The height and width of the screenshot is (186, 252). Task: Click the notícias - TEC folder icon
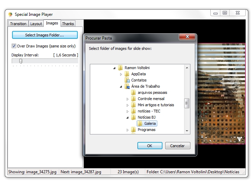(x=133, y=111)
